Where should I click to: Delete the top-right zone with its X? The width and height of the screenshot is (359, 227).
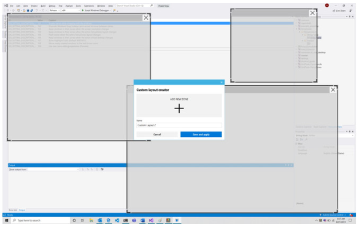tap(312, 13)
